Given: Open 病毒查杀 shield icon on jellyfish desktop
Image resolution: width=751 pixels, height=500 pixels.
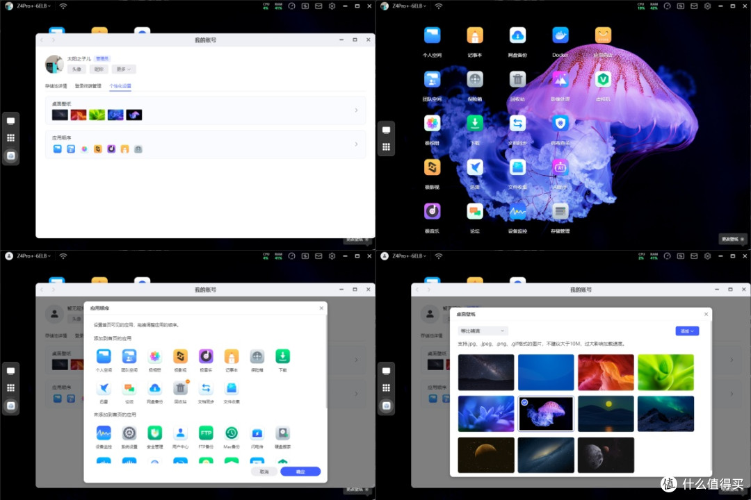Looking at the screenshot, I should click(x=560, y=124).
